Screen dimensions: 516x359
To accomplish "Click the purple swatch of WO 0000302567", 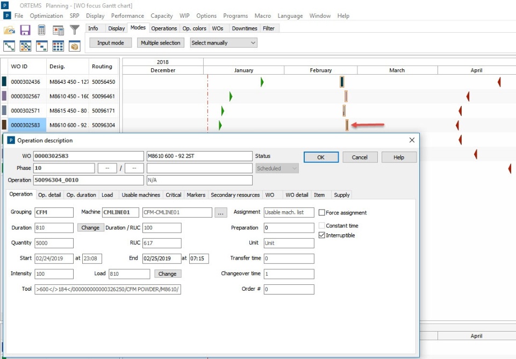I will click(4, 96).
